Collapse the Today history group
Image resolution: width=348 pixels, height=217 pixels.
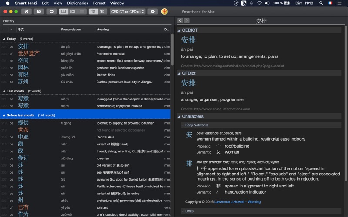(4, 39)
